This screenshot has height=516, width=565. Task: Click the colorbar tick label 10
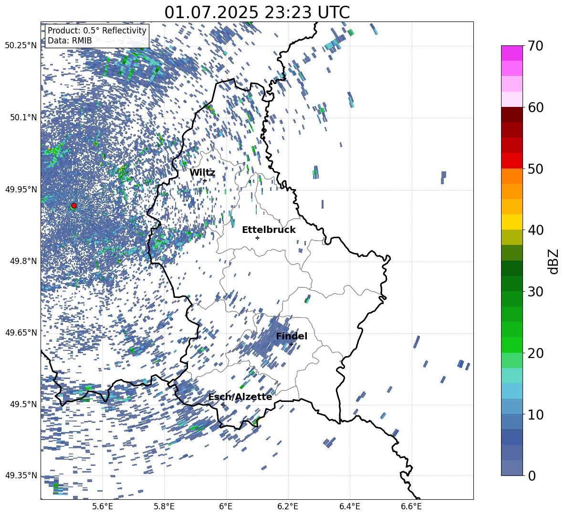point(535,414)
